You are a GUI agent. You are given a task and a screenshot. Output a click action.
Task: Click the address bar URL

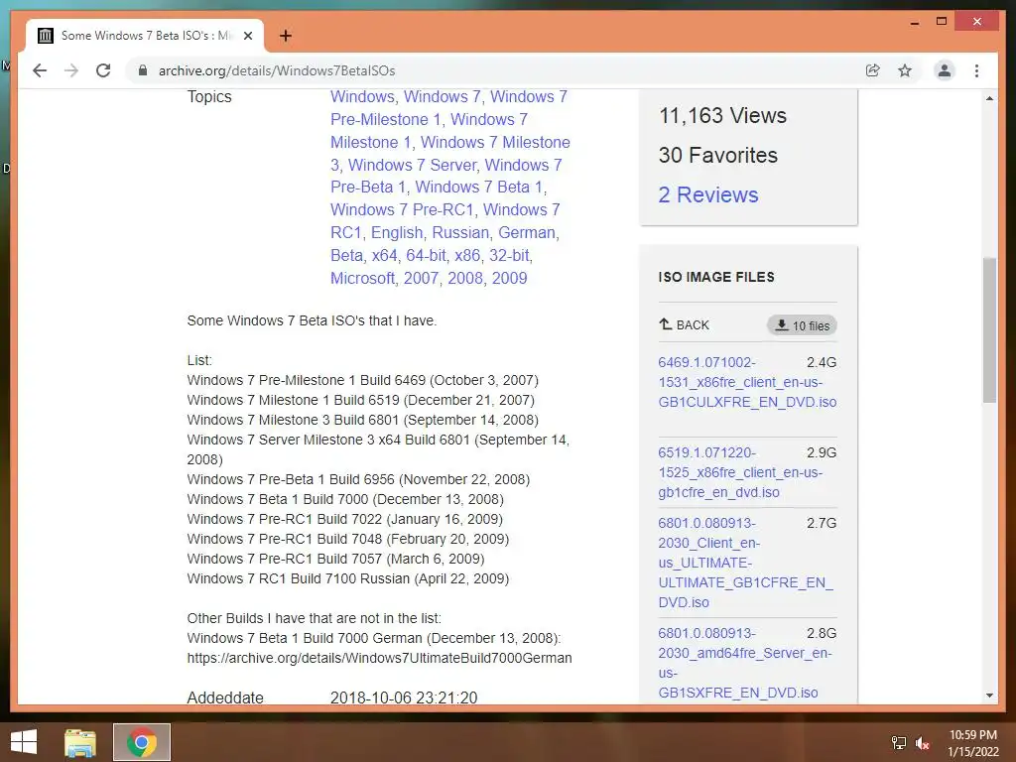[x=277, y=70]
